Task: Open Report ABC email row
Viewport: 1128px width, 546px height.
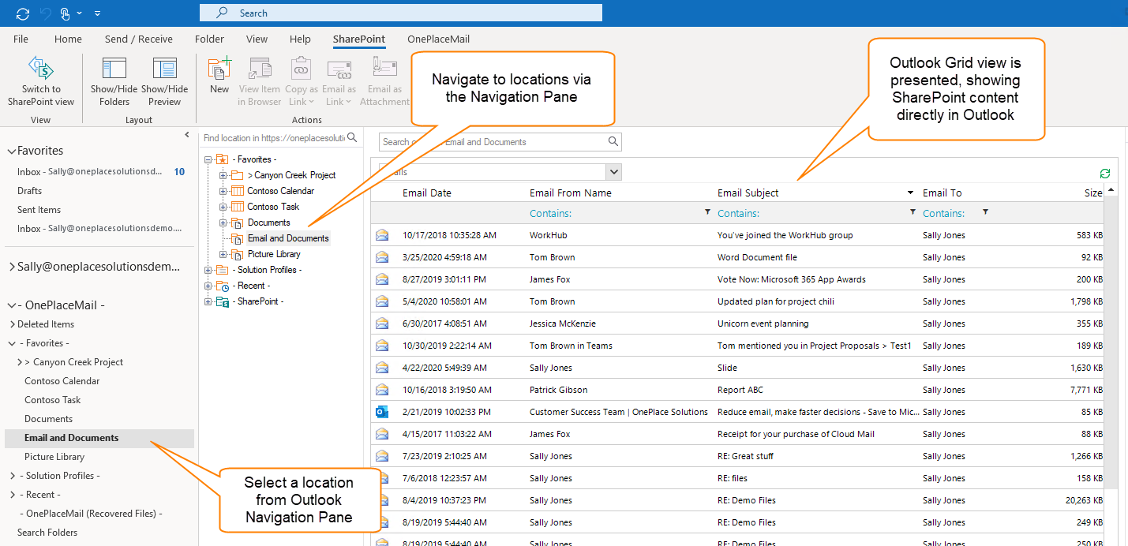Action: point(739,390)
